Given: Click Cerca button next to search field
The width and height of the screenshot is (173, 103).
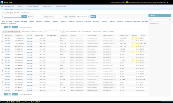Looking at the screenshot, I should coord(25,17).
